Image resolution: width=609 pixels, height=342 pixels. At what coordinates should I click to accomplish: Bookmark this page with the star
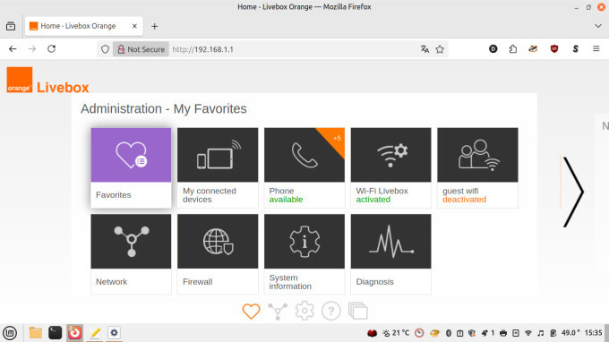[440, 49]
